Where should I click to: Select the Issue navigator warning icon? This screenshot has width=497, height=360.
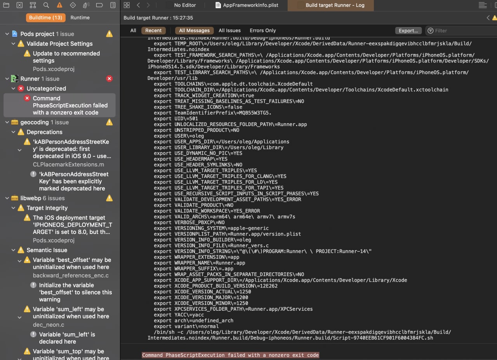pos(59,5)
